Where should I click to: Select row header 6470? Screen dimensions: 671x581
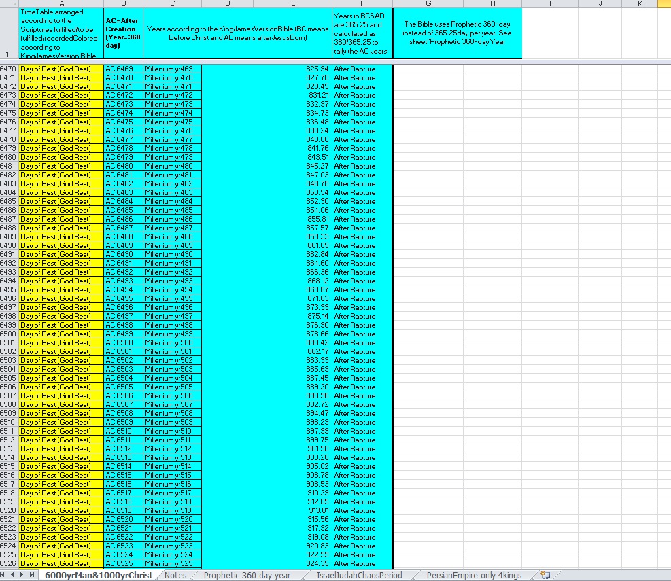(9, 69)
